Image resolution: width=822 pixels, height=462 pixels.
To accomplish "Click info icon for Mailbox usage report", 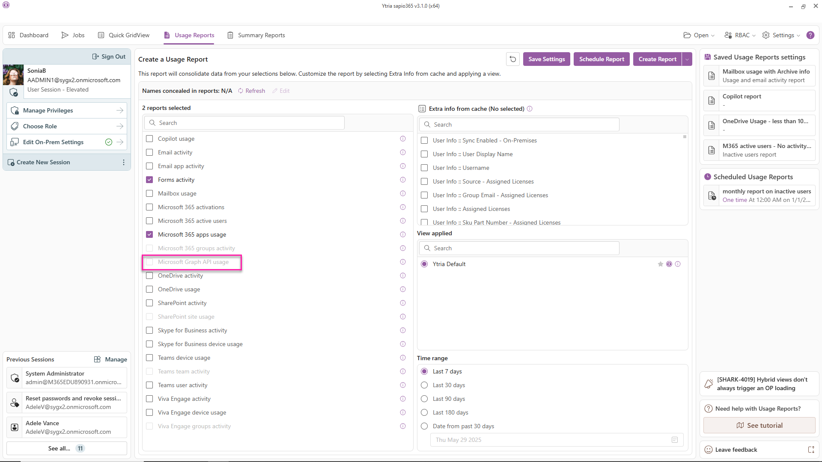I will (402, 193).
